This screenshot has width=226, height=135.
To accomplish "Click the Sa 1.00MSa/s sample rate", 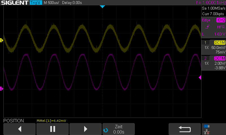I will pyautogui.click(x=214, y=8).
